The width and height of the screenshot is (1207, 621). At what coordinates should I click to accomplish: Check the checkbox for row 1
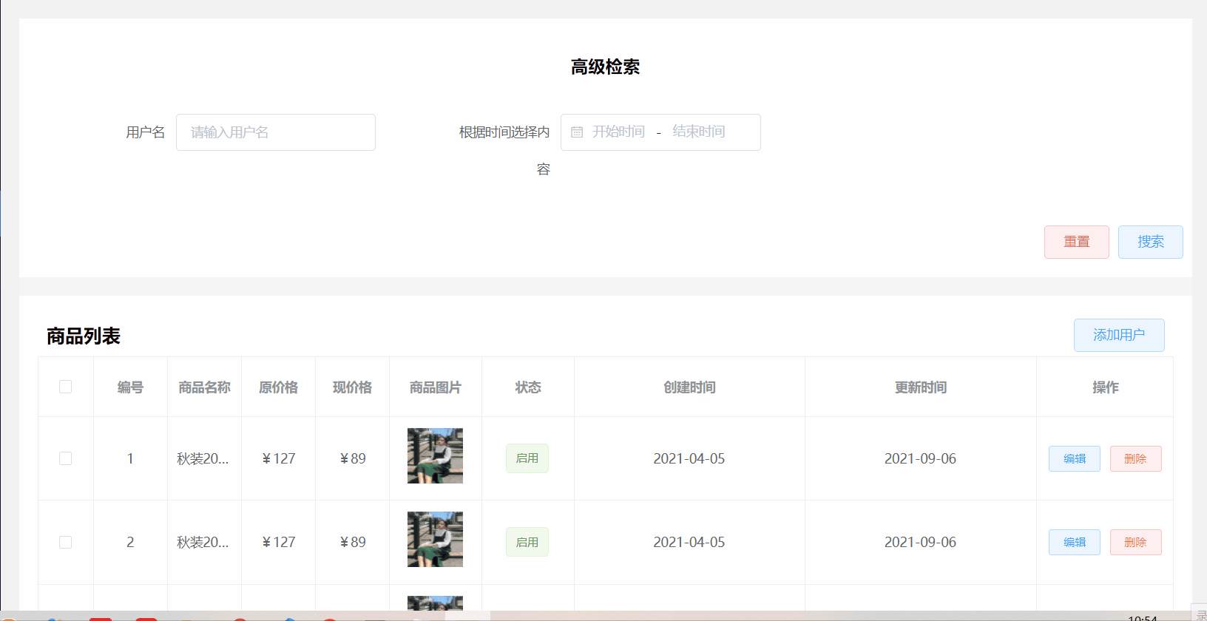(x=66, y=458)
